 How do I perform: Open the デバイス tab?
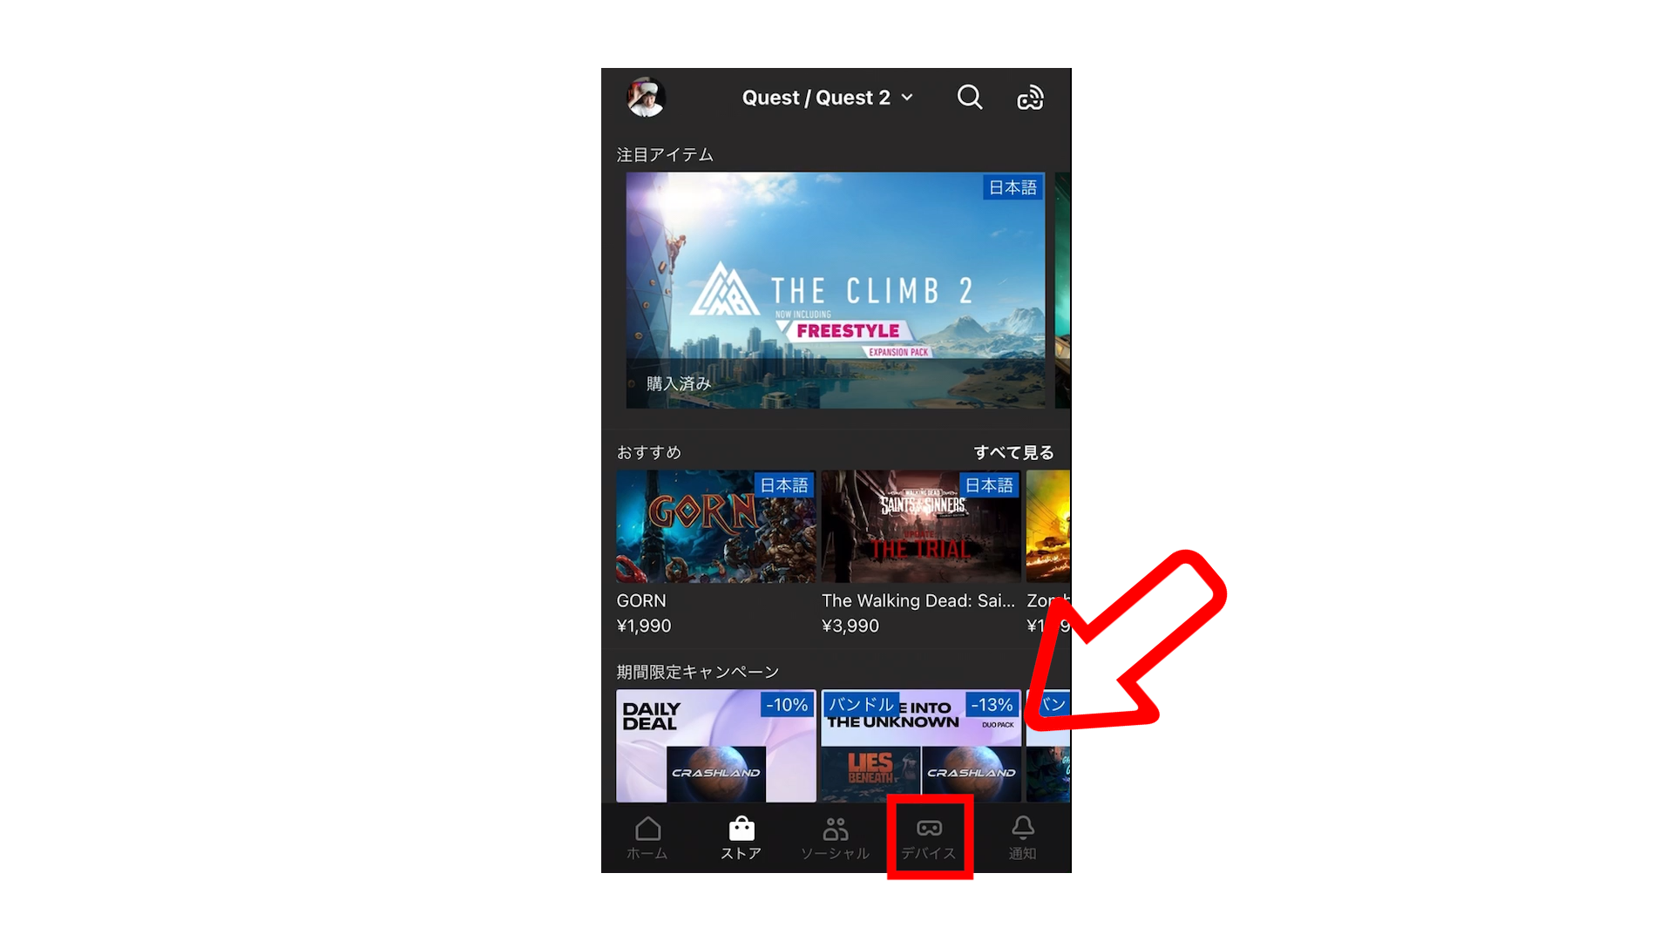[x=929, y=838]
